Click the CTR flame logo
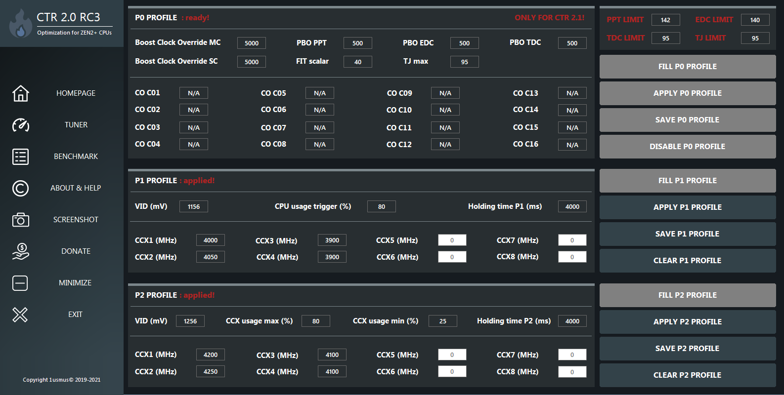The width and height of the screenshot is (784, 395). (x=20, y=24)
